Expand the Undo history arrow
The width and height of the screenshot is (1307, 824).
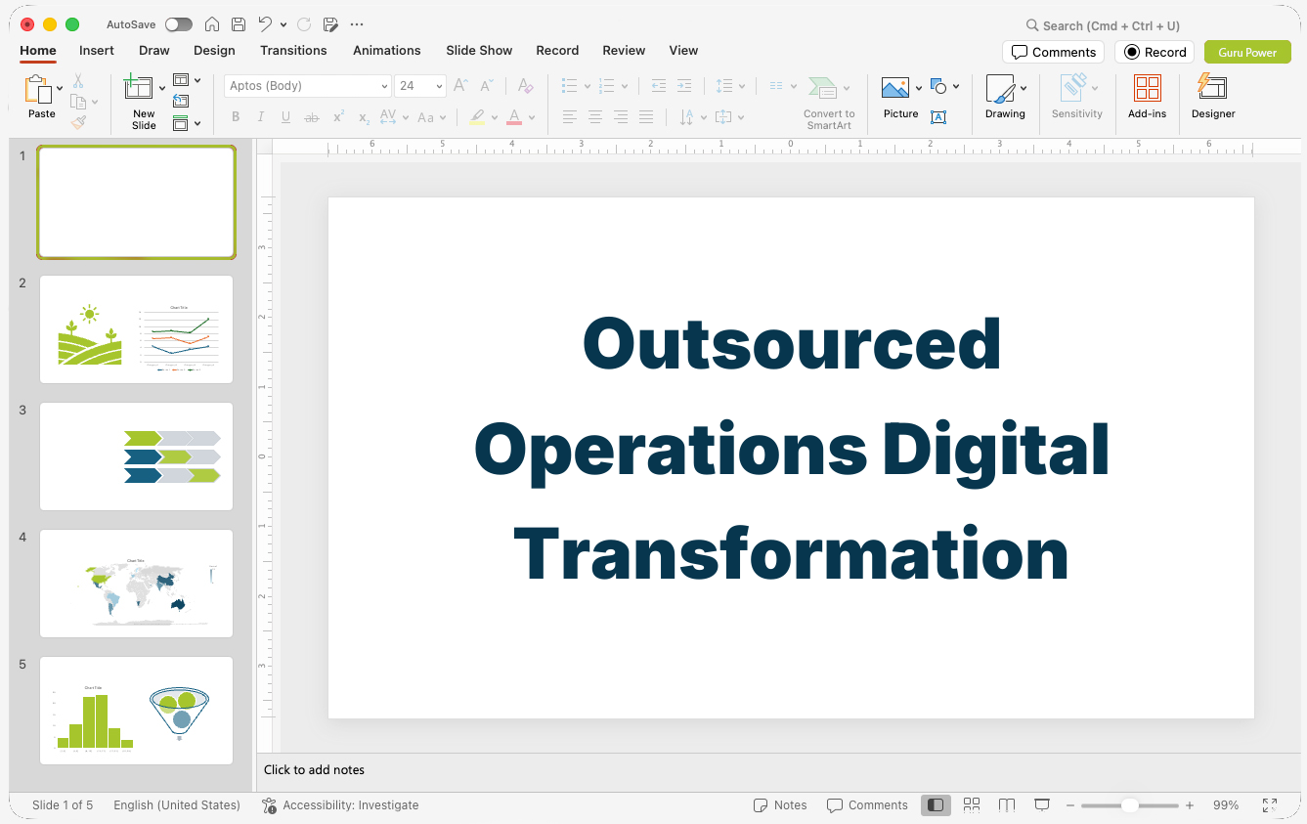coord(283,24)
